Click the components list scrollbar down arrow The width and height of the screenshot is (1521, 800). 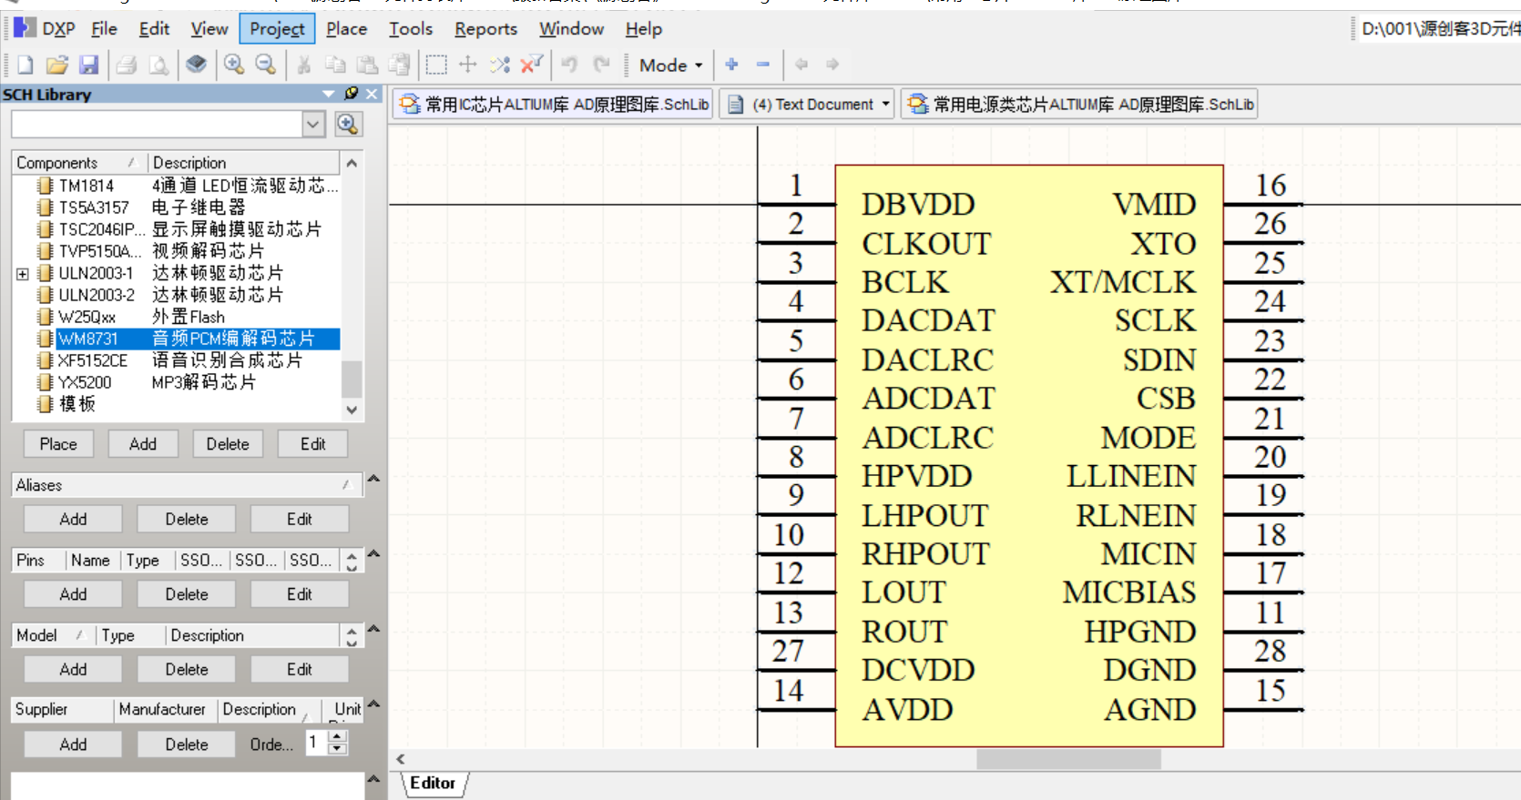352,410
